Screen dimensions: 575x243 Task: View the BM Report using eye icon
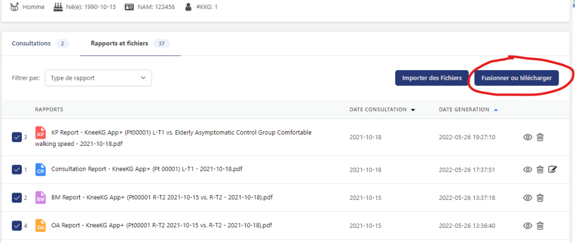click(527, 198)
